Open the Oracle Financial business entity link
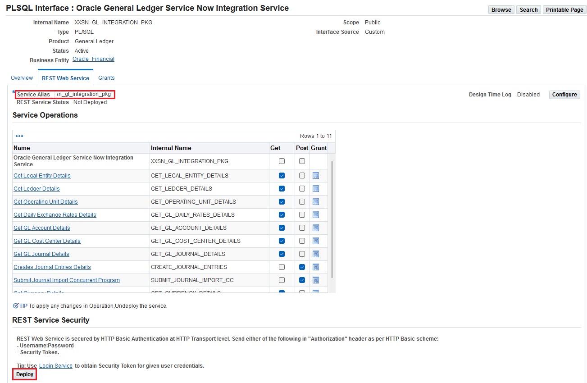This screenshot has height=383, width=587. [x=93, y=59]
